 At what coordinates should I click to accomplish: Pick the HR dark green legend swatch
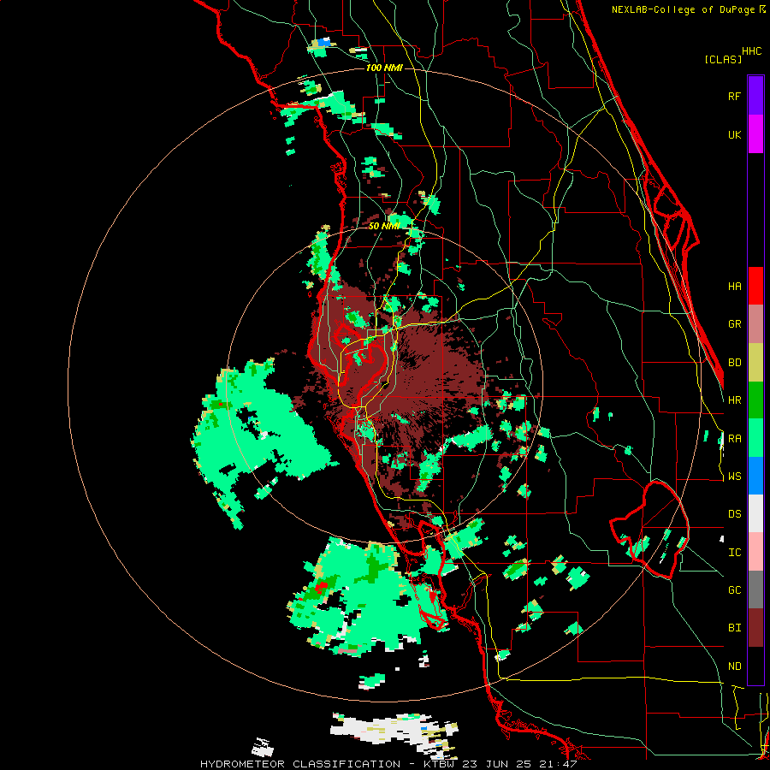755,400
